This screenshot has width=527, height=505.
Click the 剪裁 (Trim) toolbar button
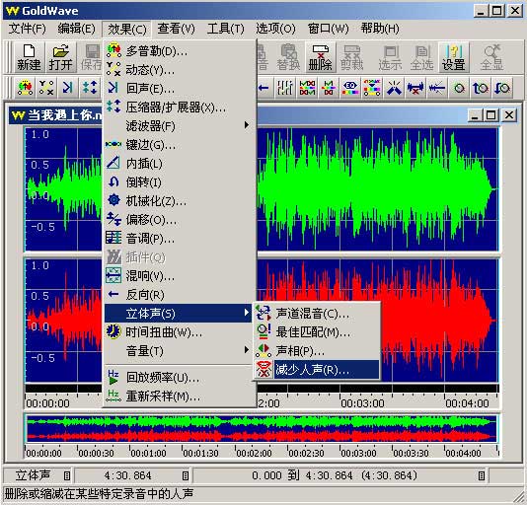tap(352, 57)
